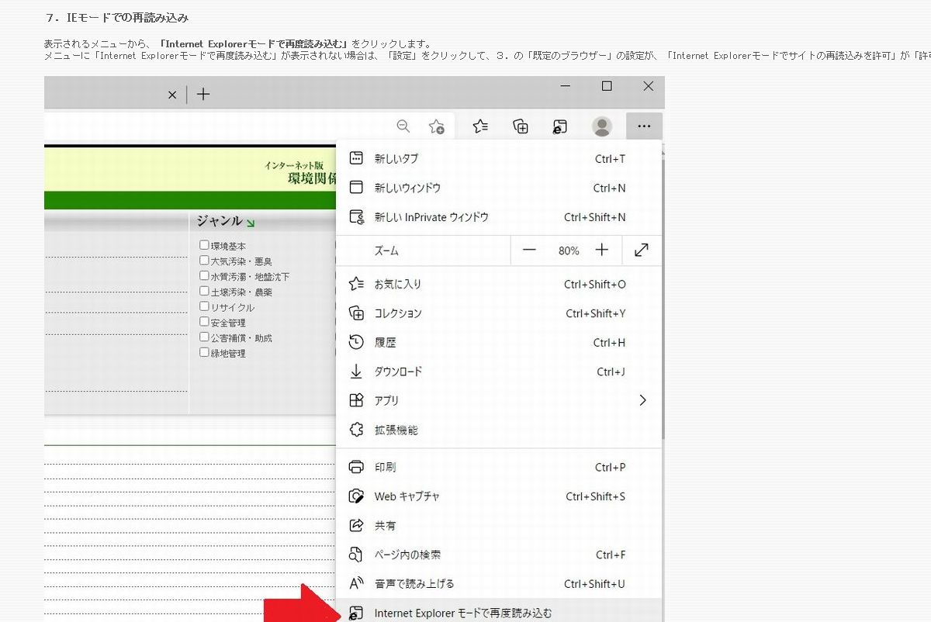Click the Internet Explorer mode reload menu icon
Image resolution: width=931 pixels, height=622 pixels.
[x=356, y=613]
